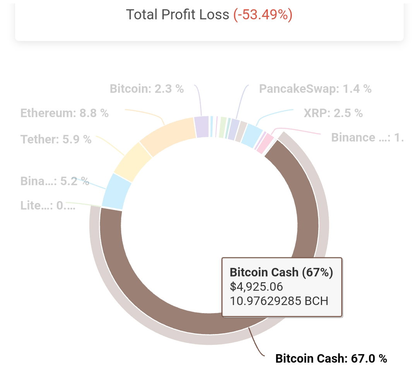Click the "PancakeSwap: 1.4 %" label
The image size is (418, 370).
point(315,89)
